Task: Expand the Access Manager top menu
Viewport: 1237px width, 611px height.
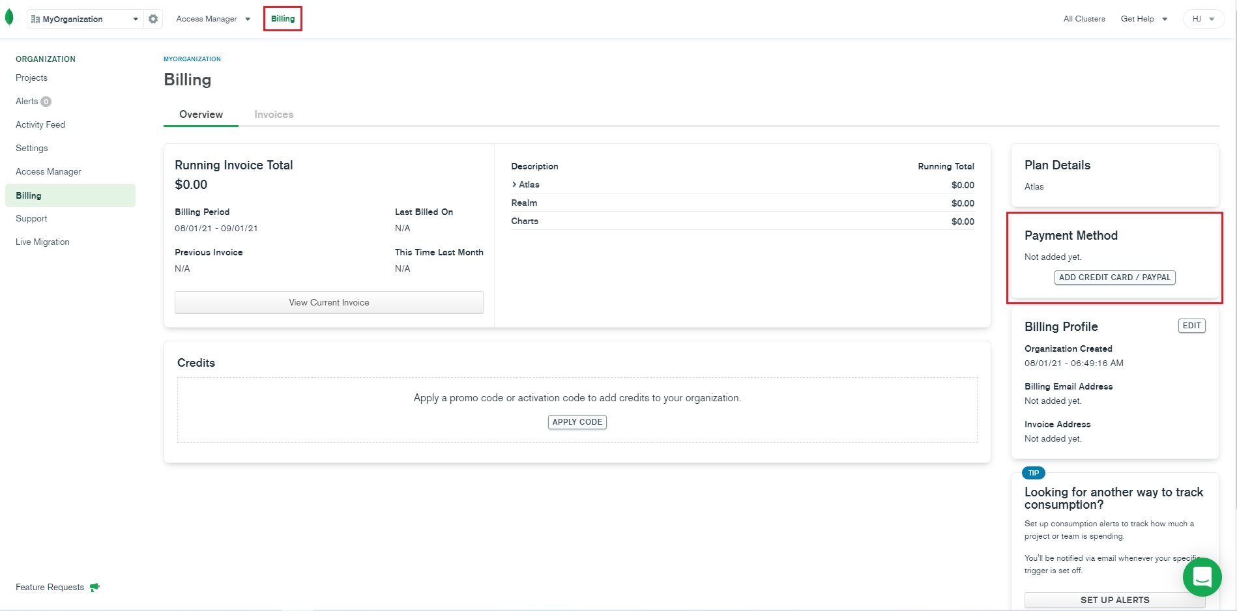Action: 213,19
